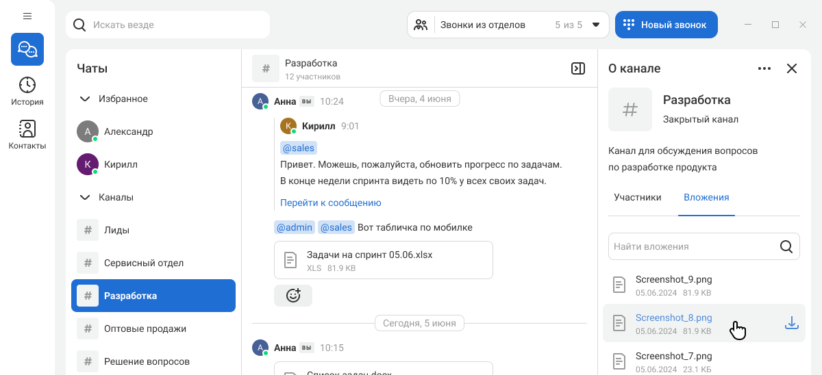Open the channel more options menu
Screen dimensions: 822x375
[x=764, y=68]
